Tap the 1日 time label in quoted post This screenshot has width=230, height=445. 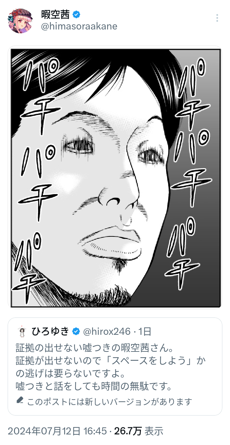point(145,332)
